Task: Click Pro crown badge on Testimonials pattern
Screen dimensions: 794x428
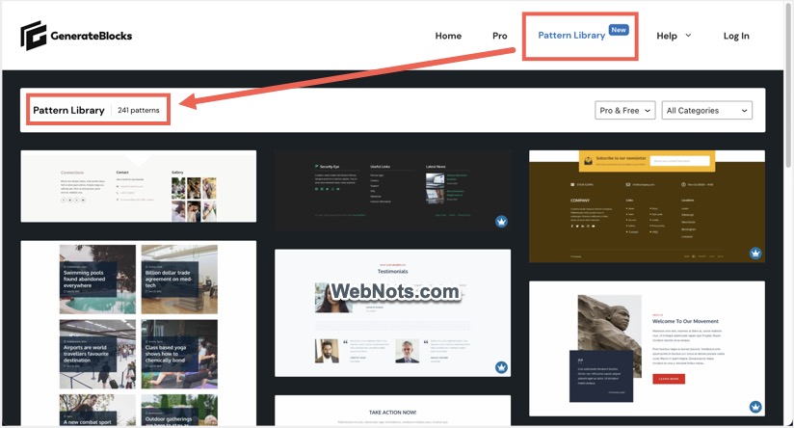Action: [501, 367]
